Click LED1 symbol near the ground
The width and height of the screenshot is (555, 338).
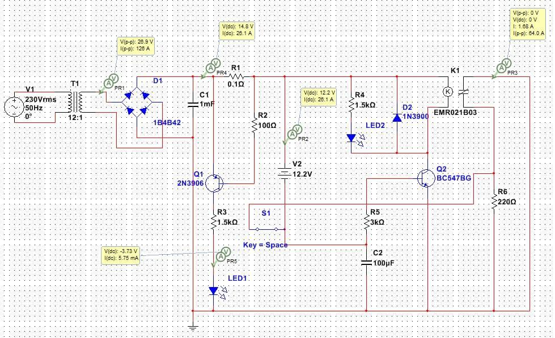tap(213, 290)
